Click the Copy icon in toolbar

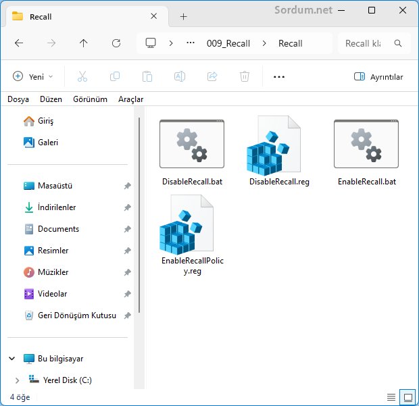[115, 77]
